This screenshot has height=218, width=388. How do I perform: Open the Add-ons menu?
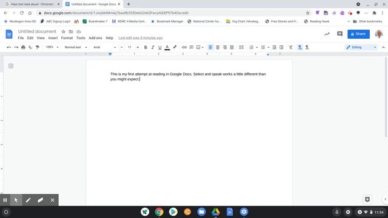click(x=95, y=38)
